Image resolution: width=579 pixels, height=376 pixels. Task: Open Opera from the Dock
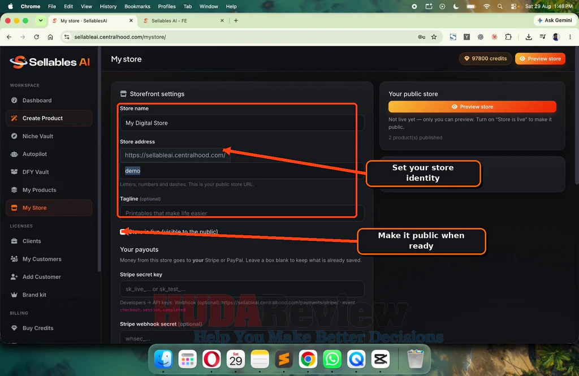pos(211,359)
